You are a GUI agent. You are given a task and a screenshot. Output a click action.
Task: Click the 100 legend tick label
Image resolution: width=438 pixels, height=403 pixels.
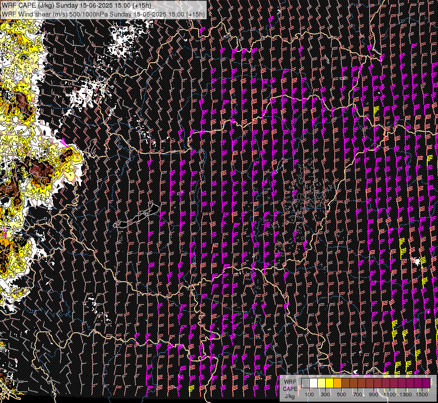[309, 394]
